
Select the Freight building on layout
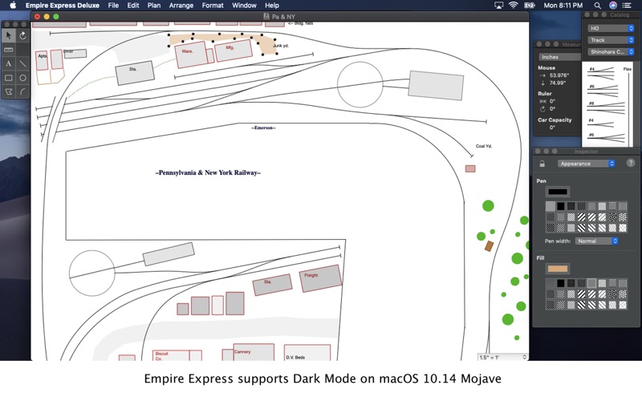pyautogui.click(x=321, y=278)
